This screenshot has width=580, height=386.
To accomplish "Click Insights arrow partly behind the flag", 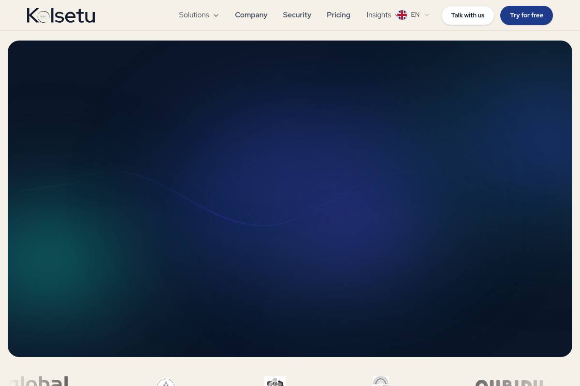I will tap(396, 15).
